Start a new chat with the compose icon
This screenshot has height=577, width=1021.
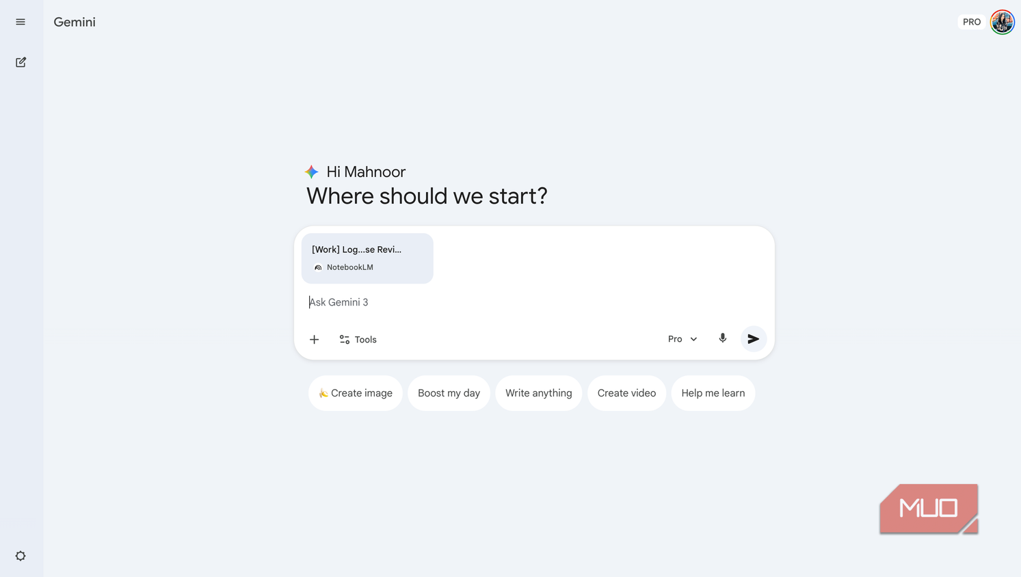point(21,62)
